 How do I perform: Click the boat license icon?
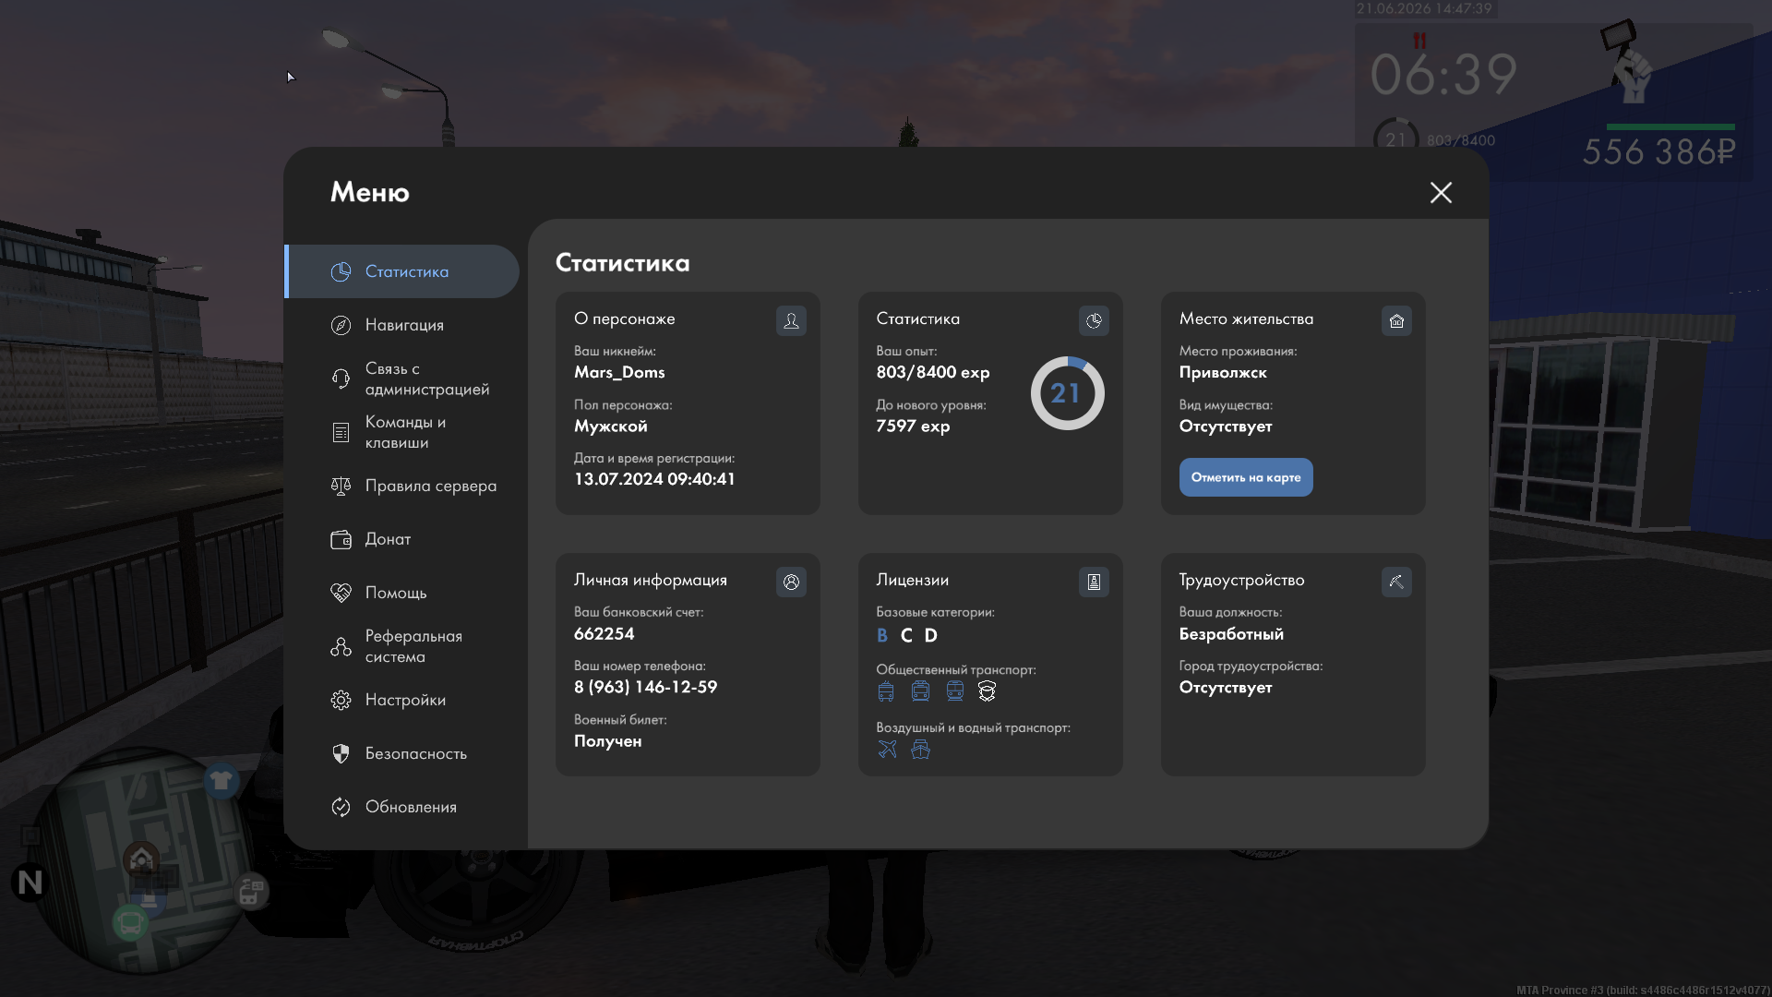tap(920, 749)
